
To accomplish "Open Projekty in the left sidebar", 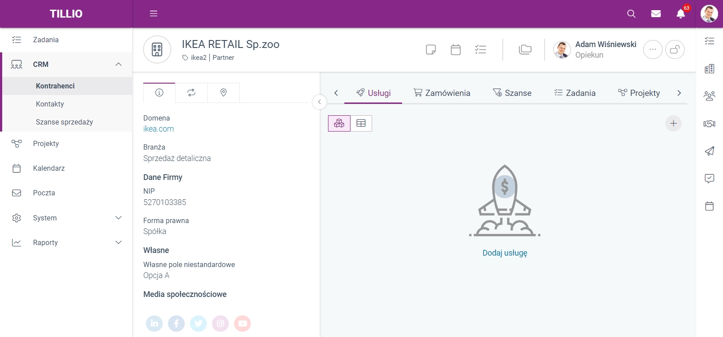I will [x=66, y=143].
